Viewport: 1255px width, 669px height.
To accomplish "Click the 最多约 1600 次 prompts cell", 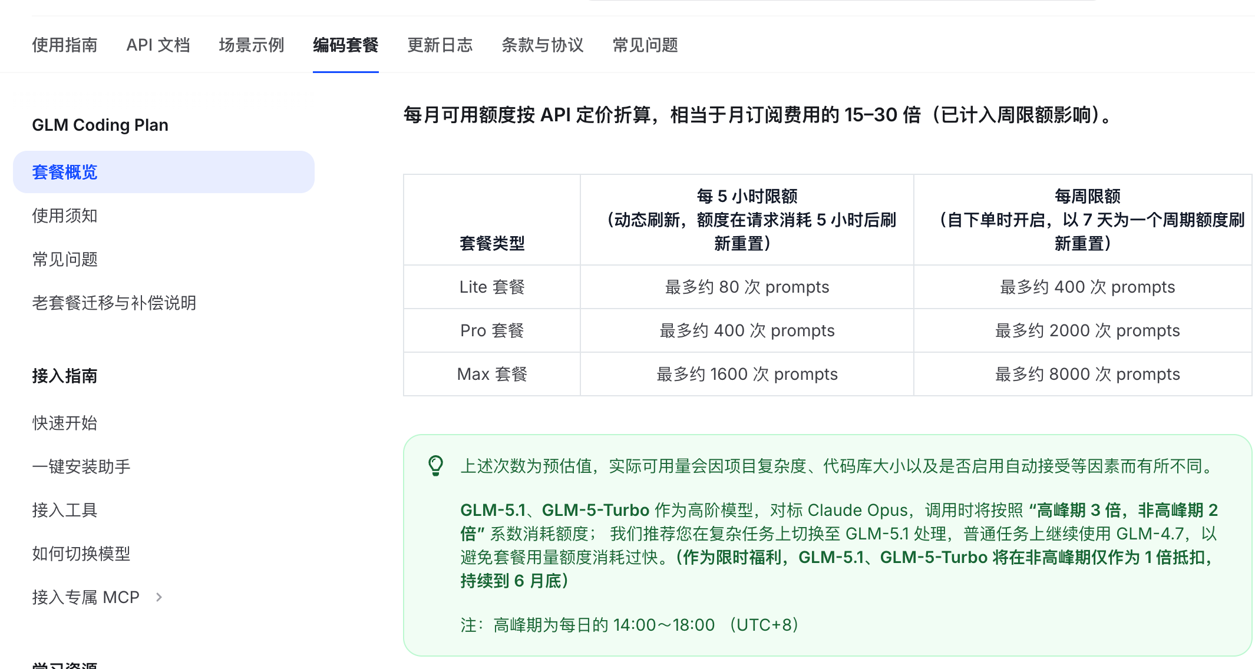I will point(747,374).
